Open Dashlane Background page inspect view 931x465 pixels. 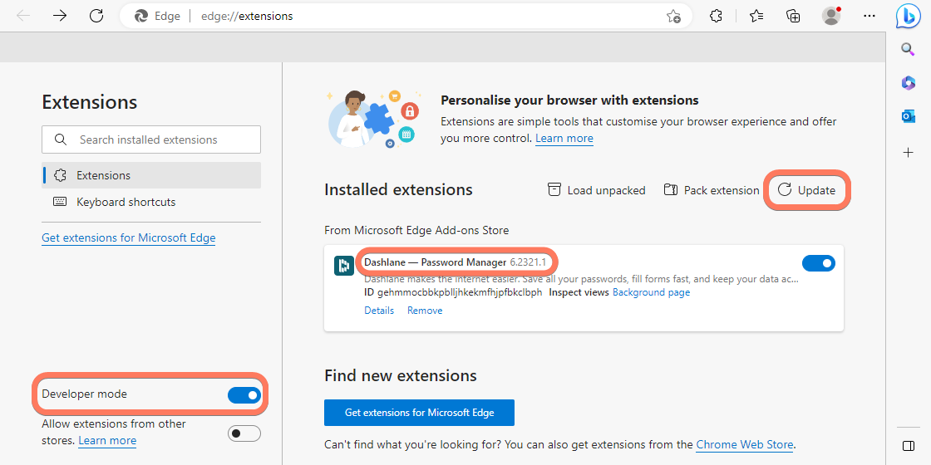[652, 292]
